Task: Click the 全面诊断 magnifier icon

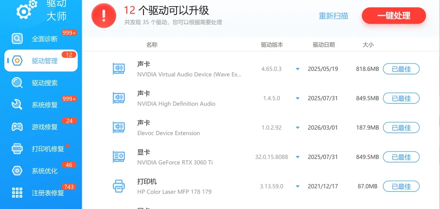Action: [17, 38]
